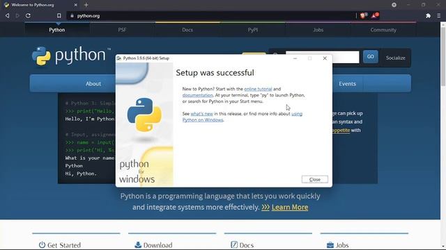
Task: Open the browser hamburger menu
Action: click(x=439, y=16)
